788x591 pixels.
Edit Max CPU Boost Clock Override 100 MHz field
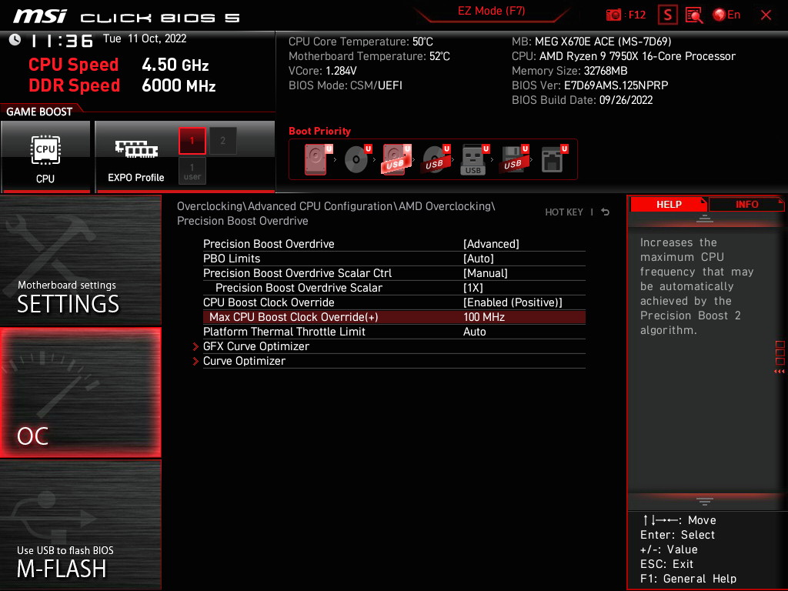click(x=484, y=317)
